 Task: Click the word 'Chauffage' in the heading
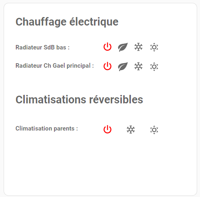click(41, 22)
